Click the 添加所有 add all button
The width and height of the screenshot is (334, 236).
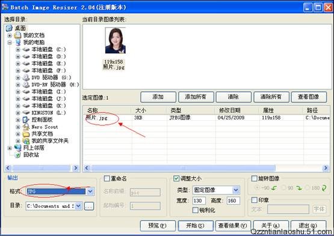tap(196, 97)
